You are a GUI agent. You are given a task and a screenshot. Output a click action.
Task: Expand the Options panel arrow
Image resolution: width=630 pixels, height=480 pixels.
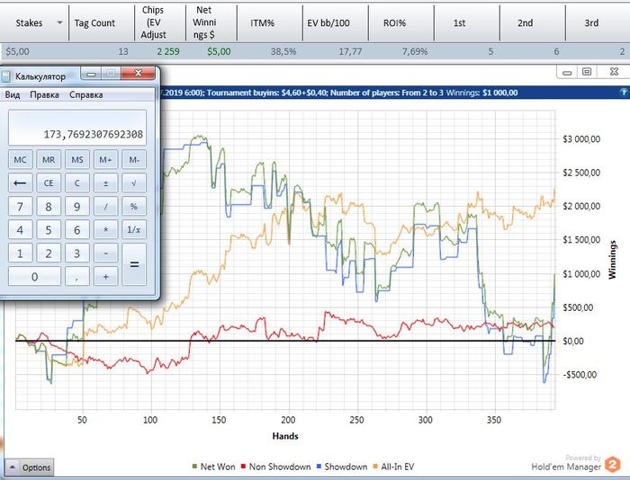pos(12,467)
